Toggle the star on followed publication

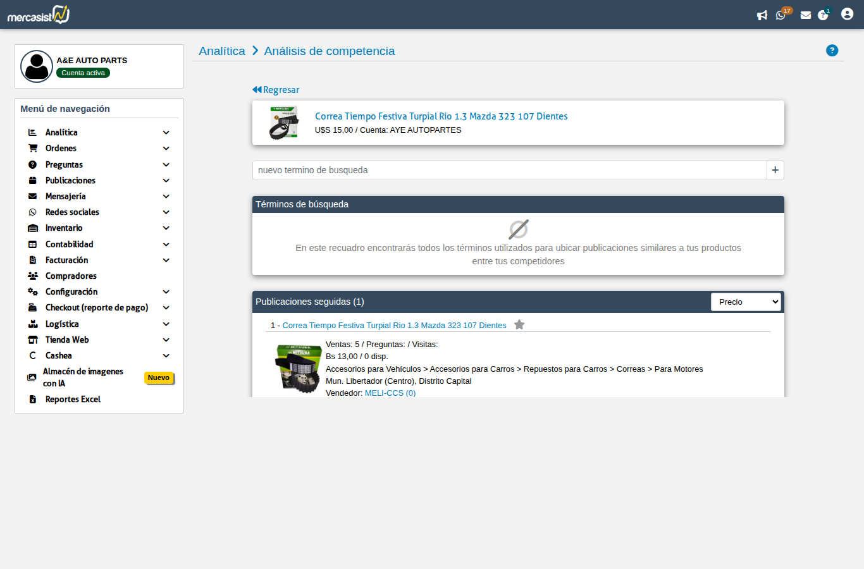(519, 325)
